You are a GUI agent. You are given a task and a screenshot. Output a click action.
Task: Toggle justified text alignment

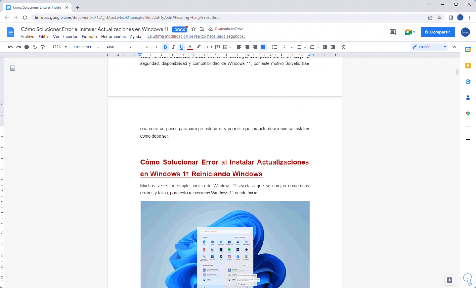click(263, 47)
